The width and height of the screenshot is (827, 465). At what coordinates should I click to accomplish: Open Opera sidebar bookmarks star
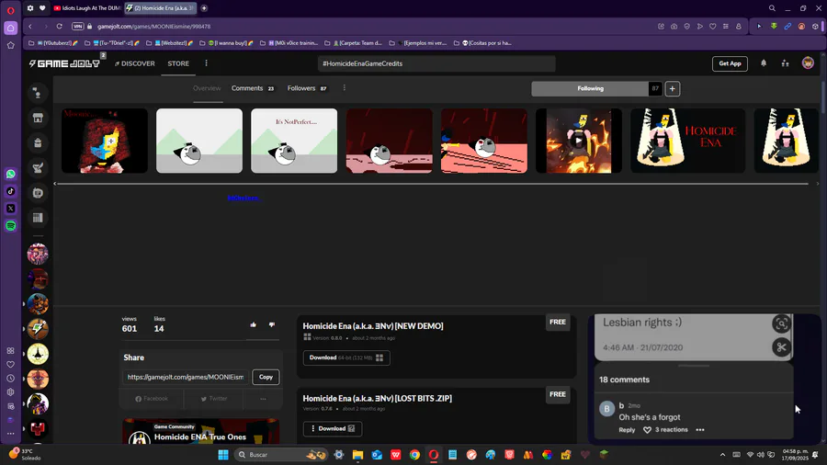tap(10, 45)
